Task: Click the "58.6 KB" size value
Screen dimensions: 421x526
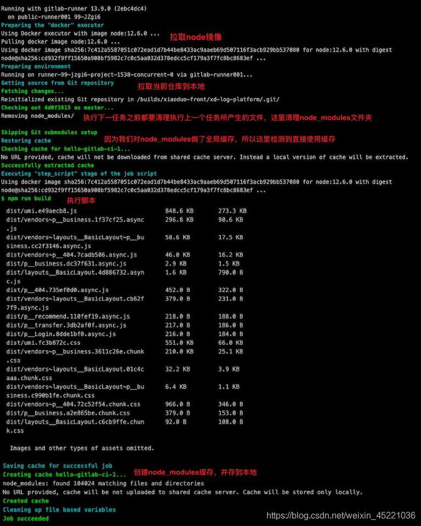Action: pyautogui.click(x=178, y=237)
